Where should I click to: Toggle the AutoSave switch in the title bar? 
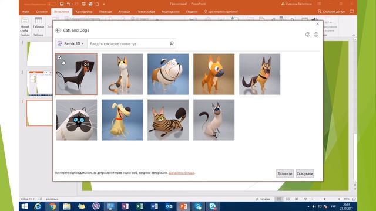tap(52, 4)
